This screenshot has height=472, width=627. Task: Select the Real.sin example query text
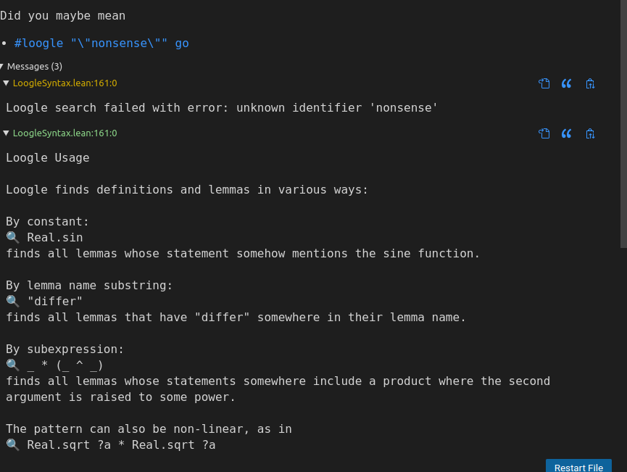(55, 238)
